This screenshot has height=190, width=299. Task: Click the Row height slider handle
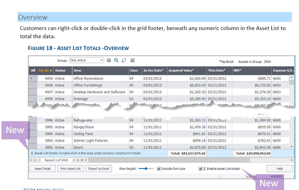coord(146,168)
